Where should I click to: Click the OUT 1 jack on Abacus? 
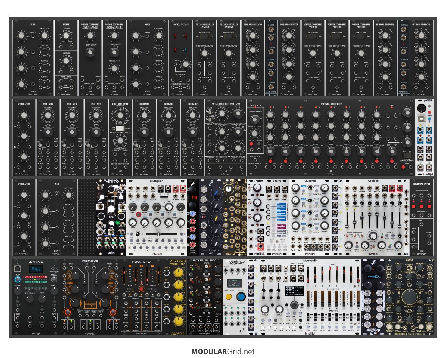[x=80, y=316]
